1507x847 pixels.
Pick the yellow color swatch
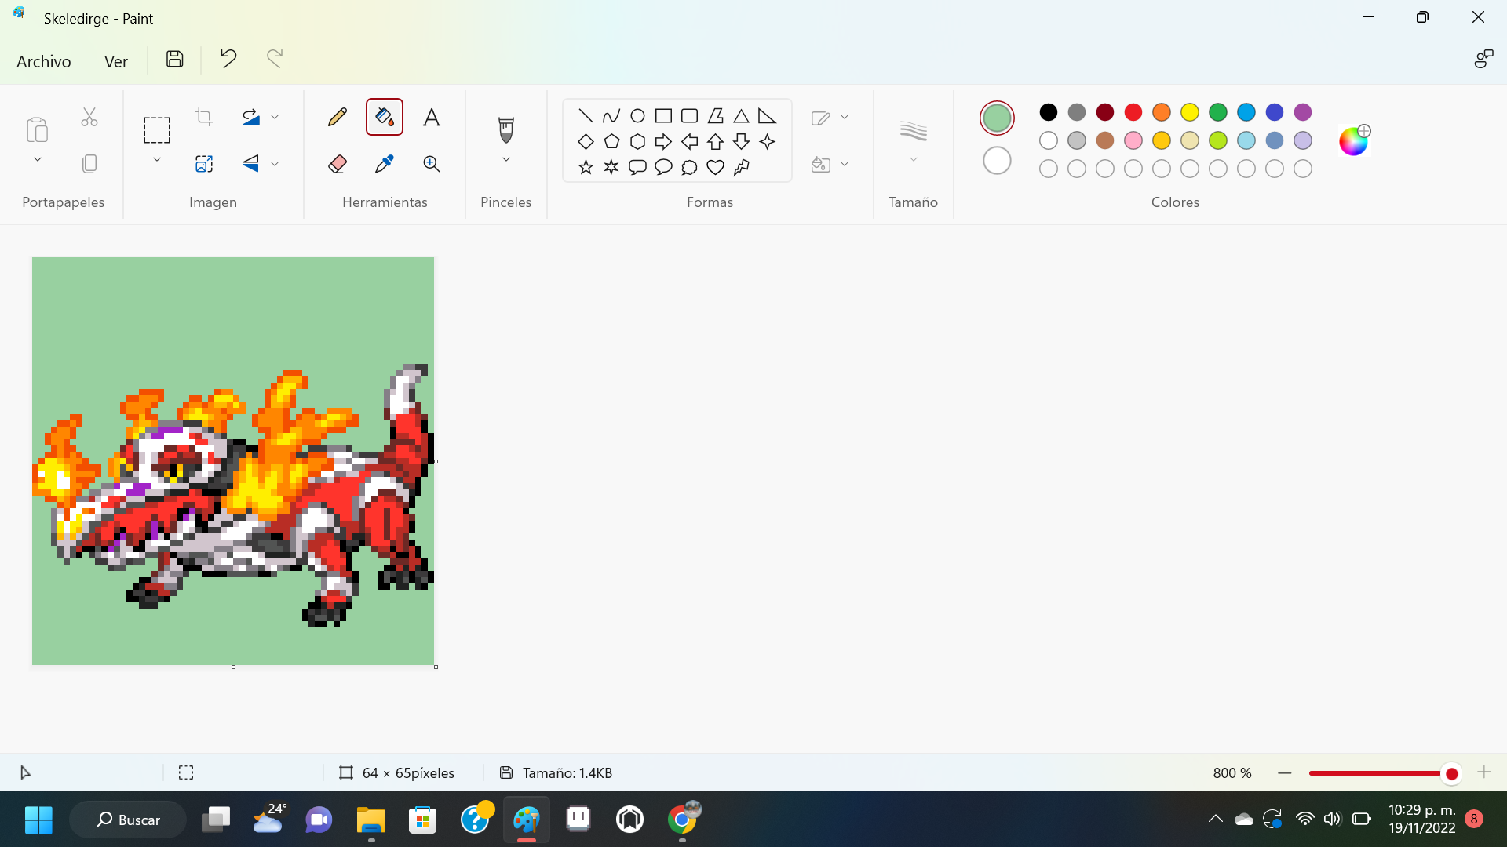tap(1190, 112)
